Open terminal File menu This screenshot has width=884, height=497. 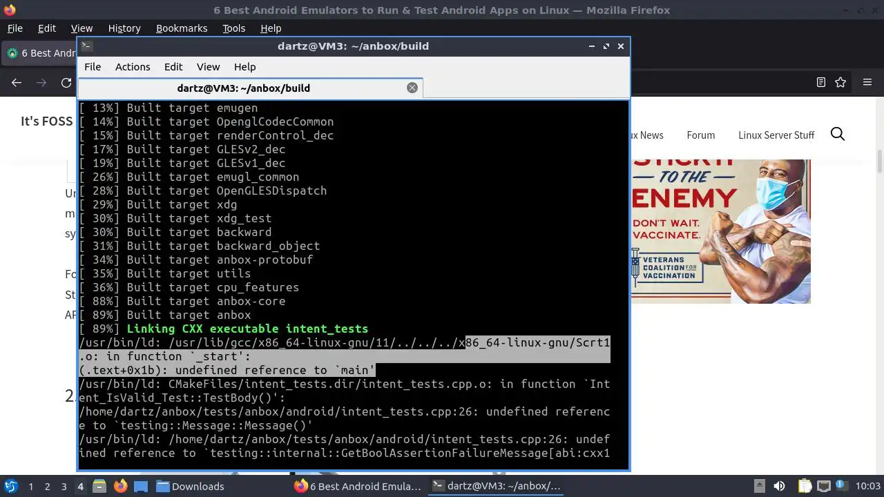click(93, 67)
